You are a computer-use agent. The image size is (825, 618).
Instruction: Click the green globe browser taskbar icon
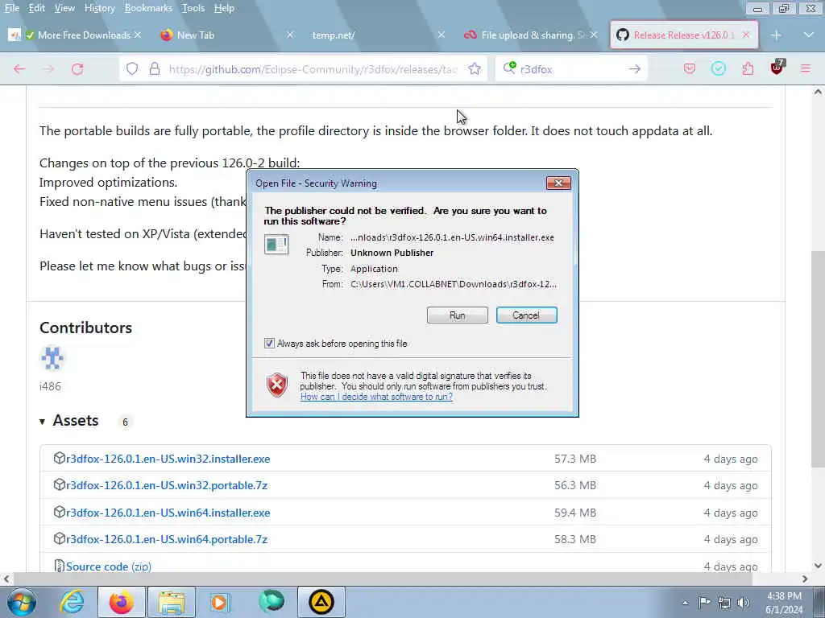(271, 601)
